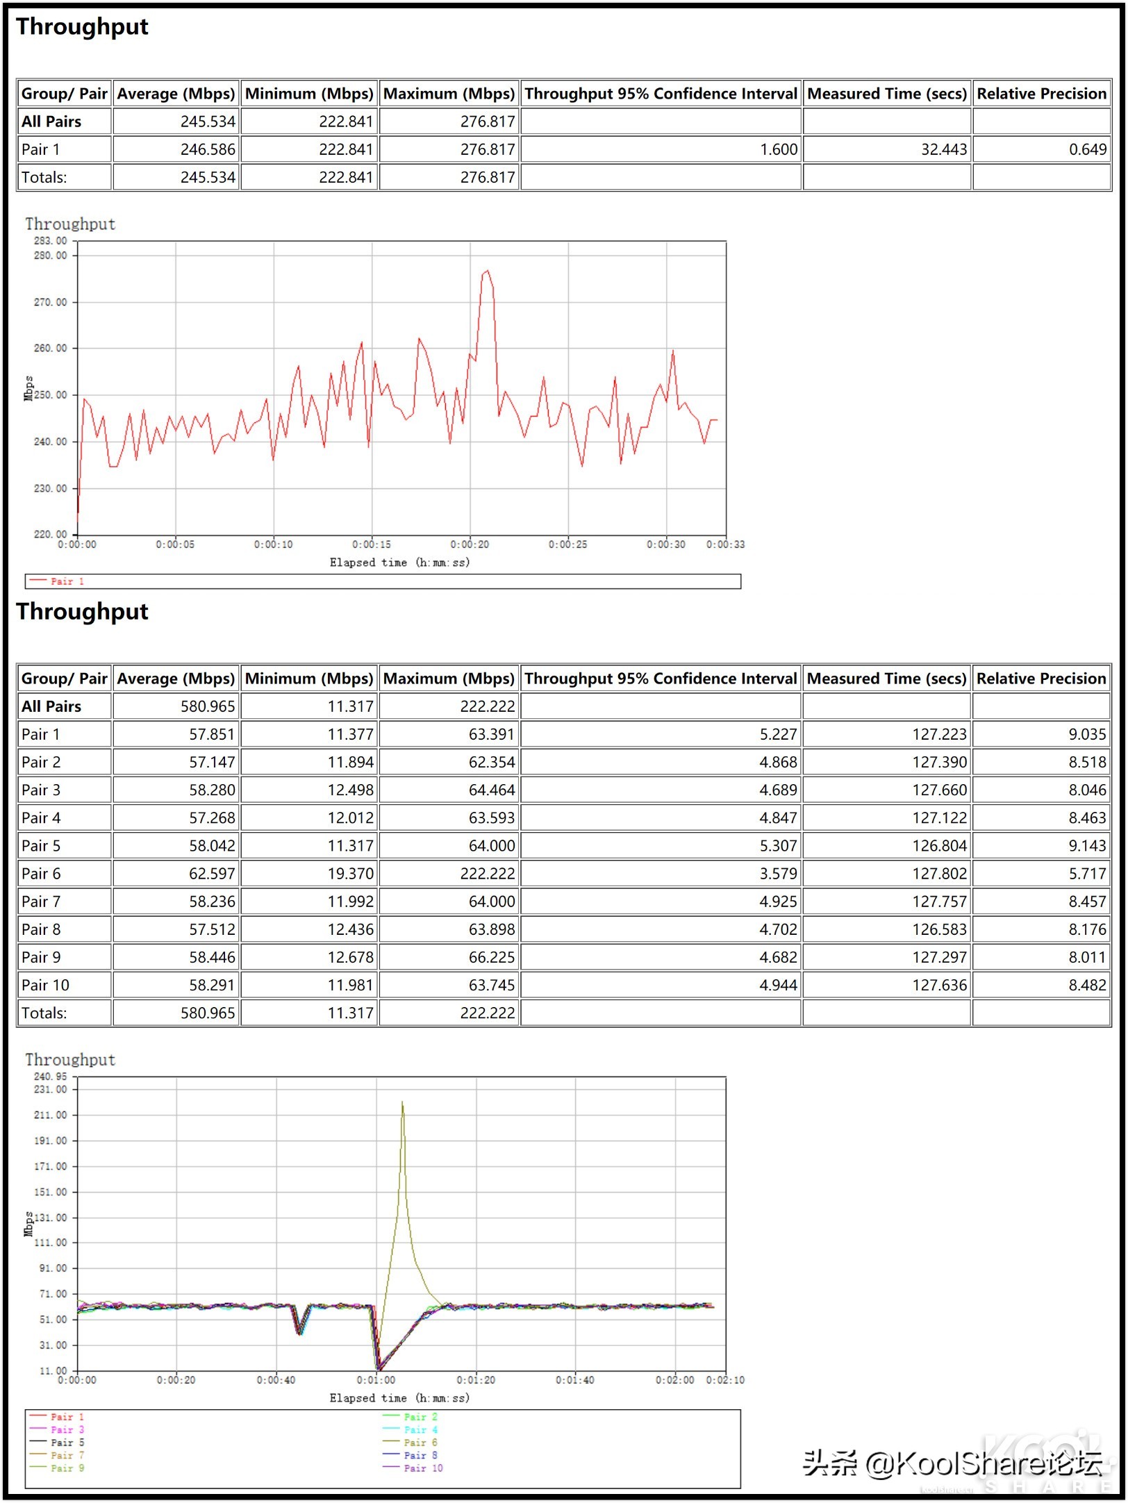
Task: Expand the All Pairs row in the first table
Action: coord(51,121)
